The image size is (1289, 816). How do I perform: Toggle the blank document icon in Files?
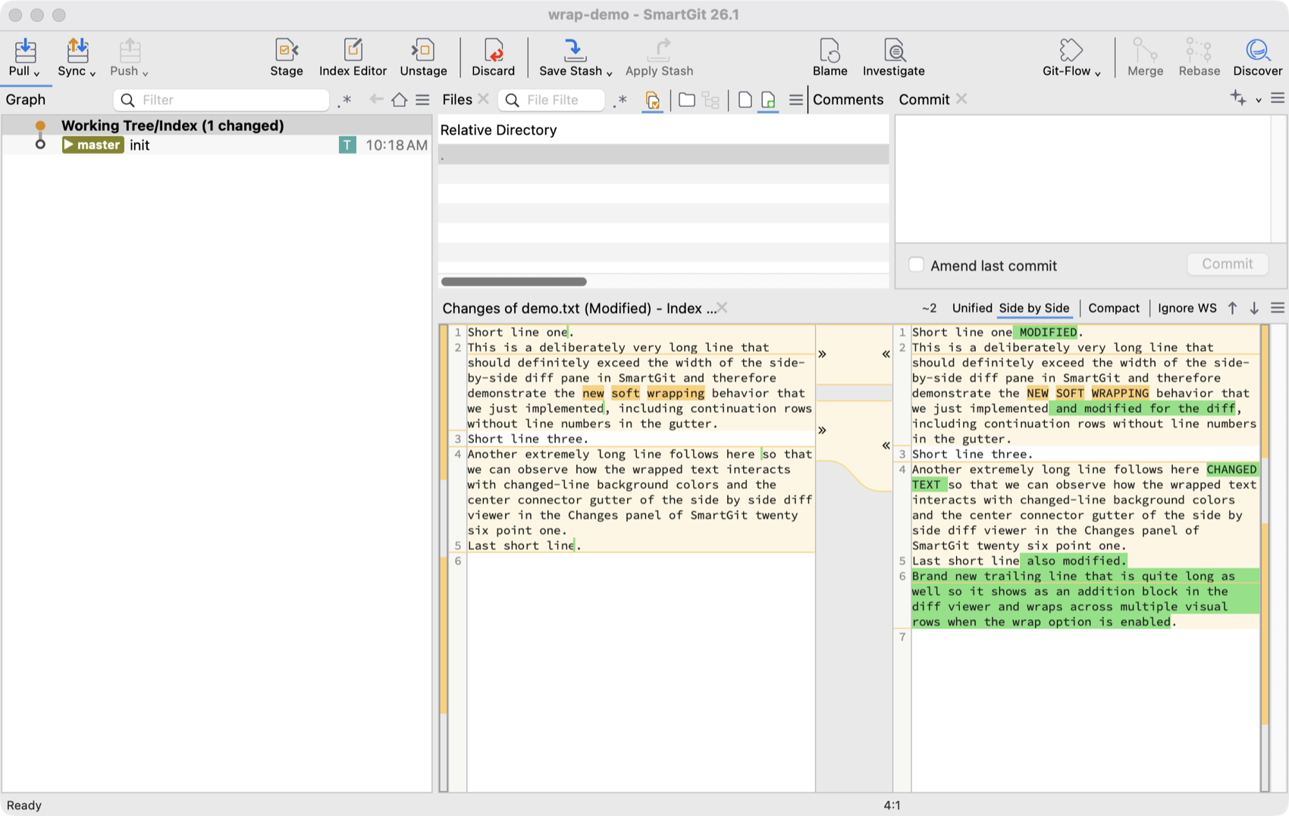(x=745, y=99)
